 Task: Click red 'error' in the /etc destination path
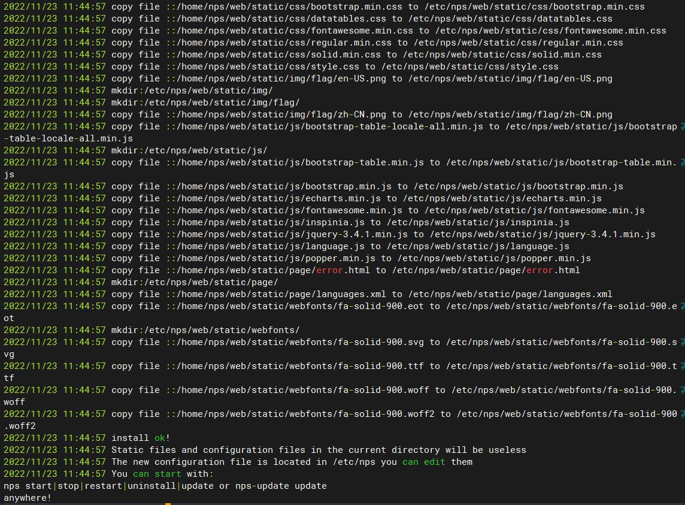(539, 270)
